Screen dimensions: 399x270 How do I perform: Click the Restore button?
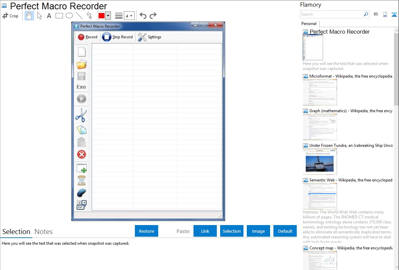tap(147, 231)
